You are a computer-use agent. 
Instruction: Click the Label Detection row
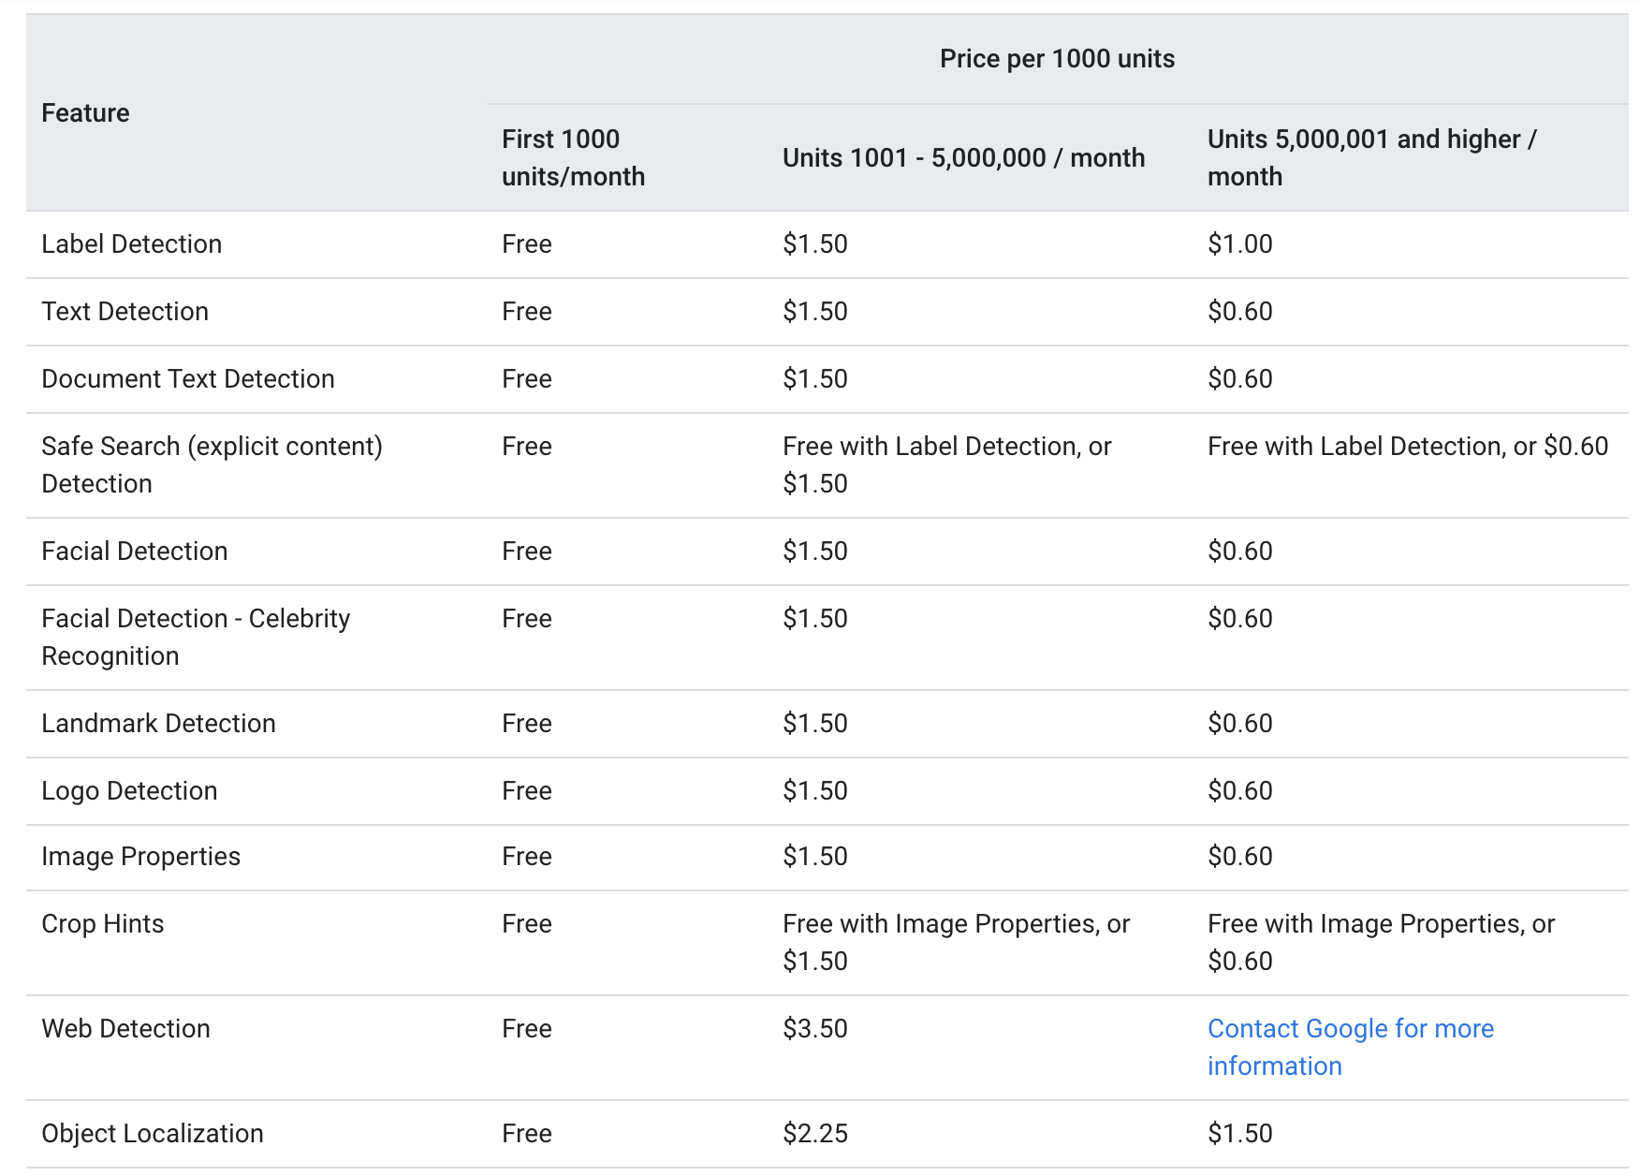click(x=132, y=243)
